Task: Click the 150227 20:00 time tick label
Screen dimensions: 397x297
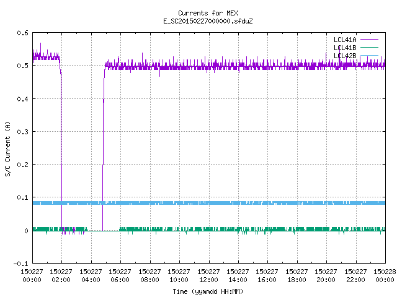Action: click(x=326, y=276)
